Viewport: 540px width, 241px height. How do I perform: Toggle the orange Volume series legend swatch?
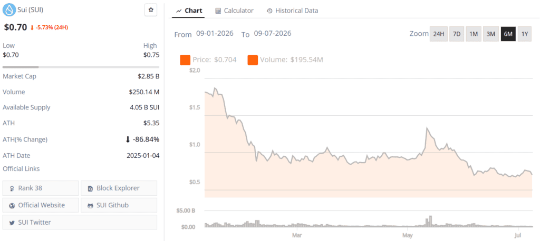tap(253, 60)
